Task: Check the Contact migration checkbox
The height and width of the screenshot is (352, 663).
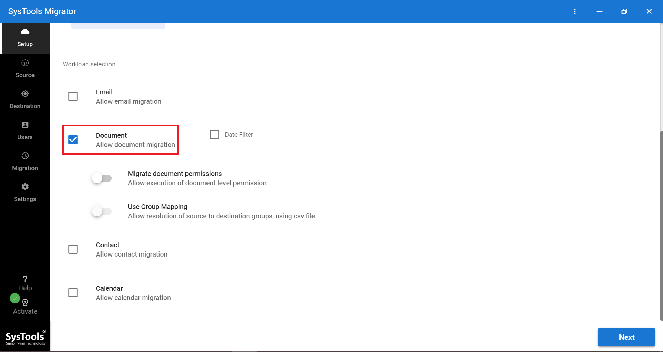Action: 73,249
